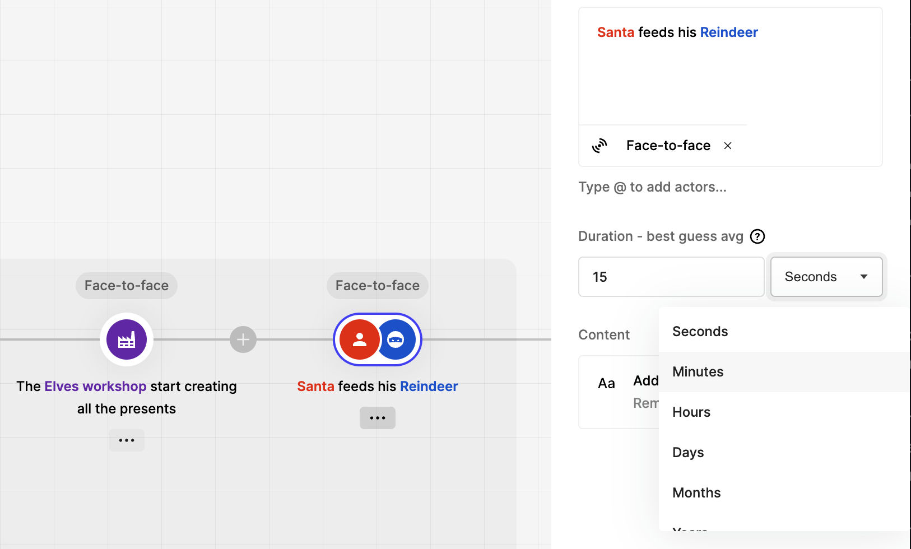
Task: Open the more options under Santa feeds step
Action: pos(378,418)
